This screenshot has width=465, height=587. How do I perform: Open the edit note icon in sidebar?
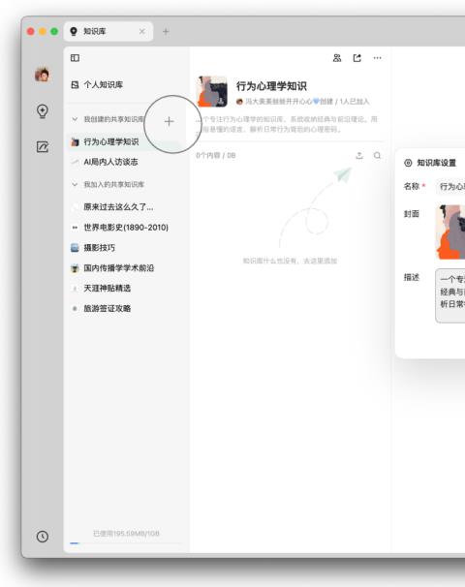(43, 147)
